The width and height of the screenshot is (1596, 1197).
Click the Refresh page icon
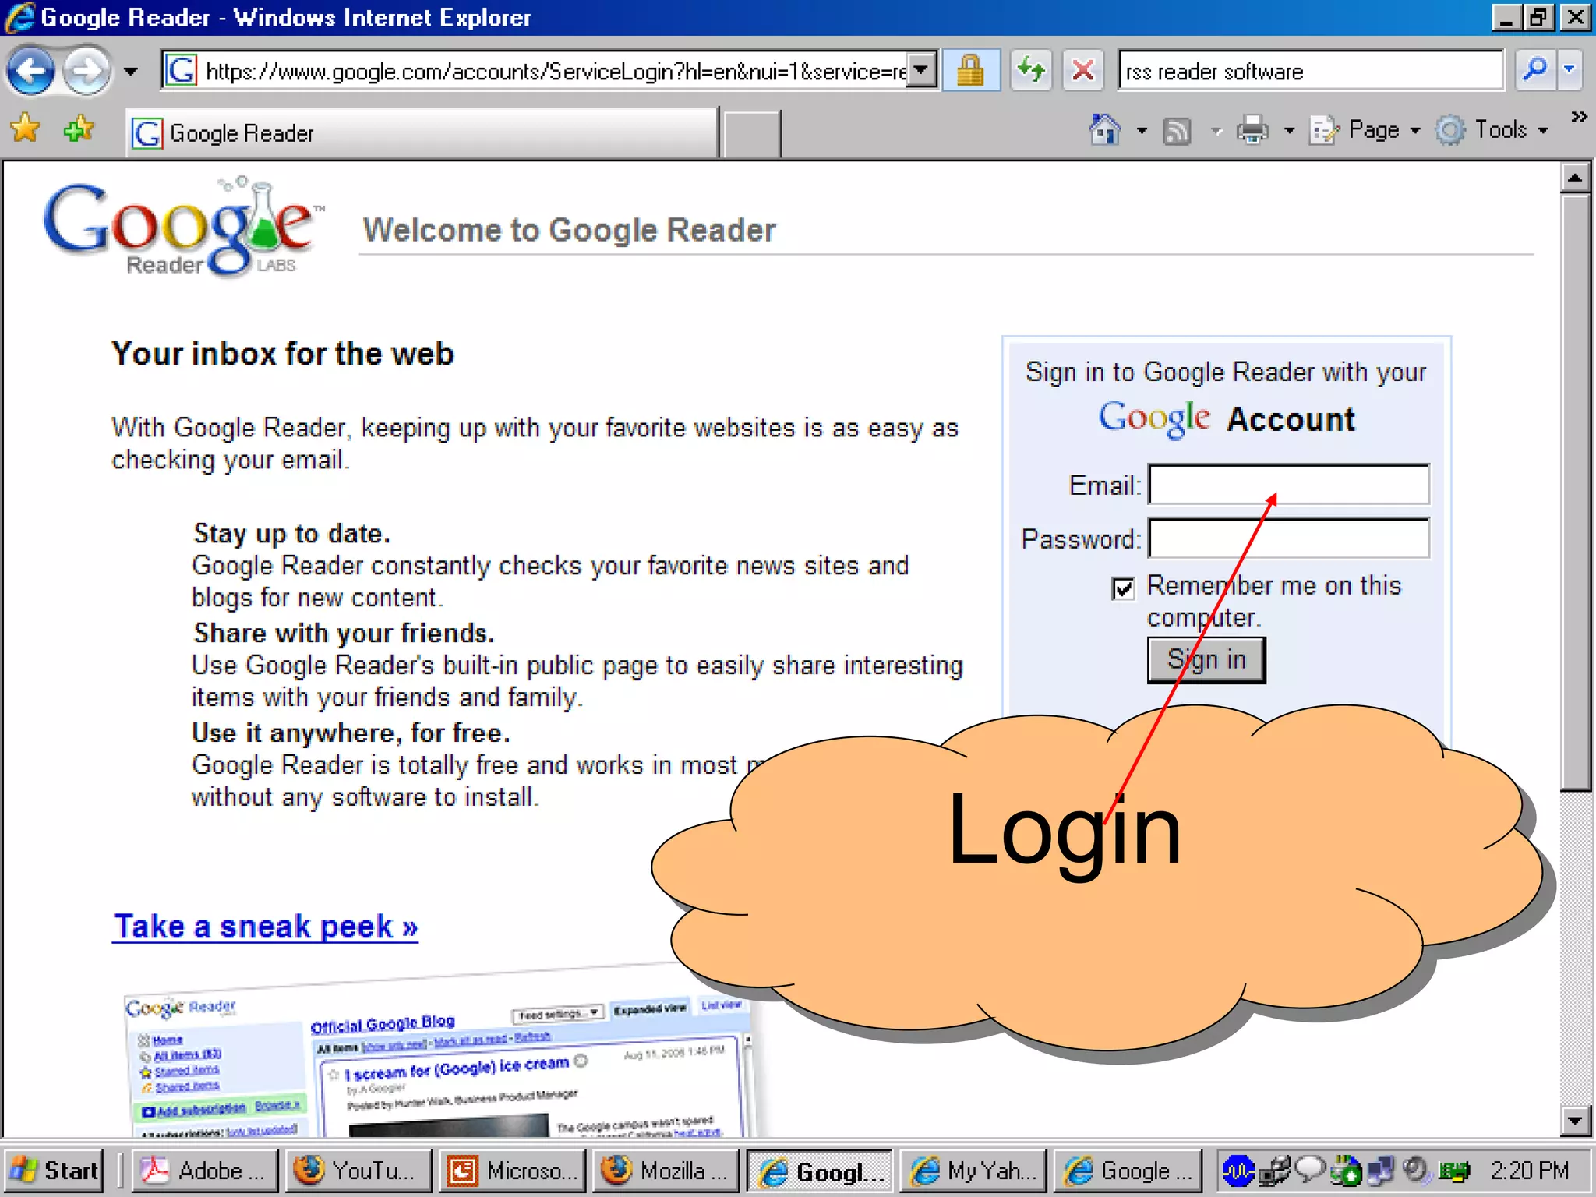pyautogui.click(x=1032, y=72)
